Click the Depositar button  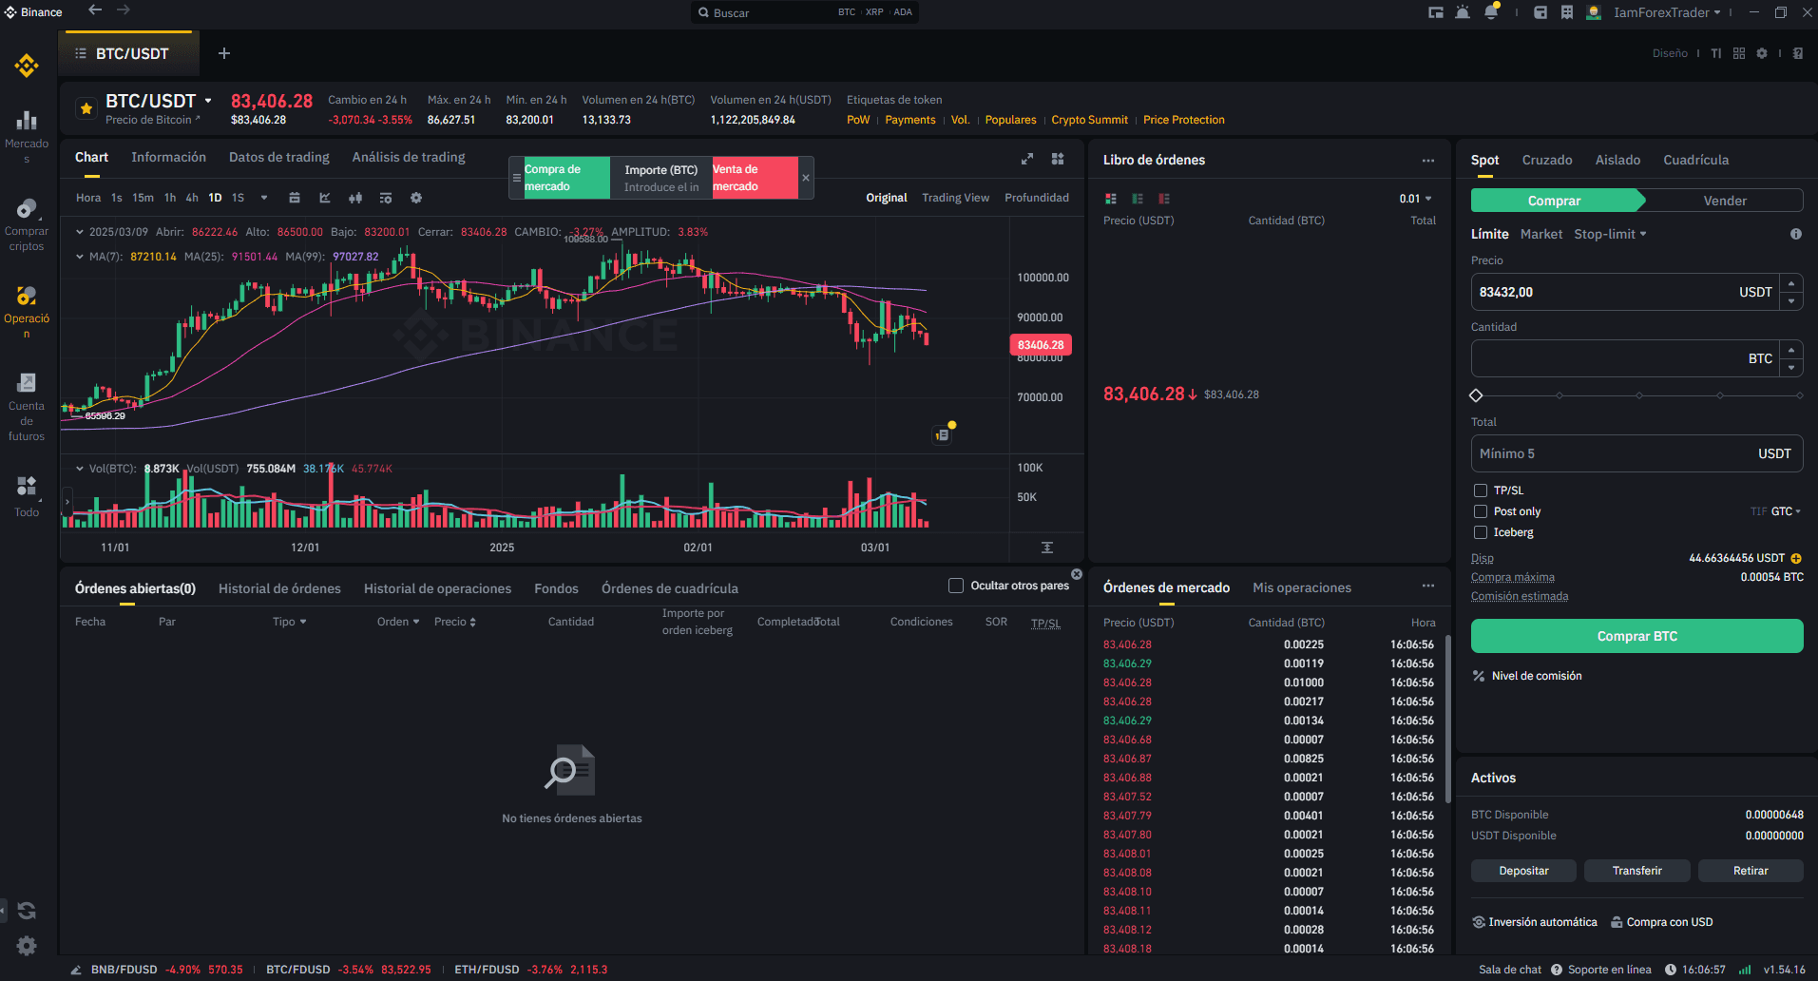pyautogui.click(x=1523, y=871)
